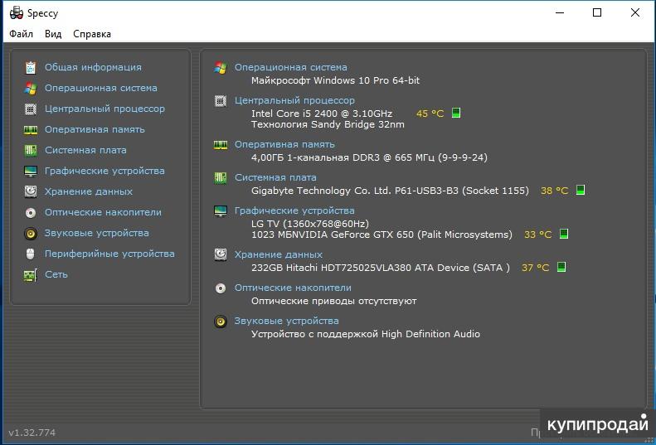Click the Хранение данных heading in summary
The image size is (656, 445).
pos(279,254)
